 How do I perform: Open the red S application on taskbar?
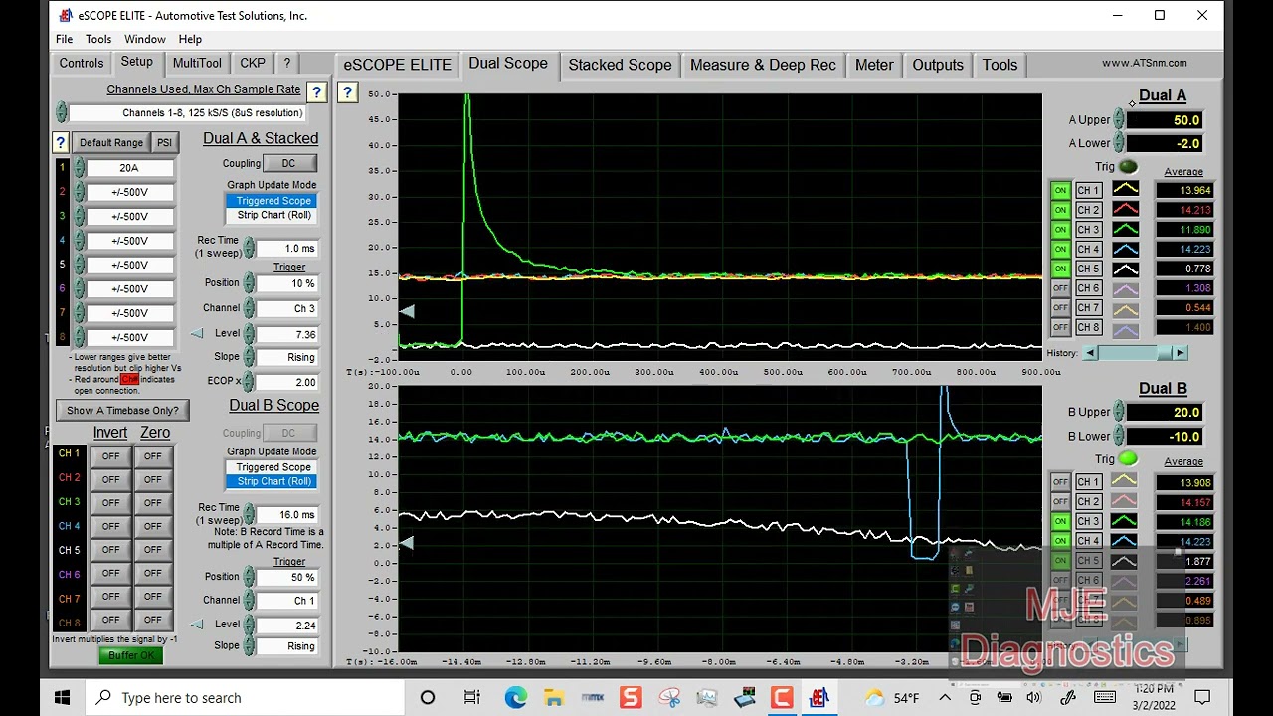tap(631, 697)
